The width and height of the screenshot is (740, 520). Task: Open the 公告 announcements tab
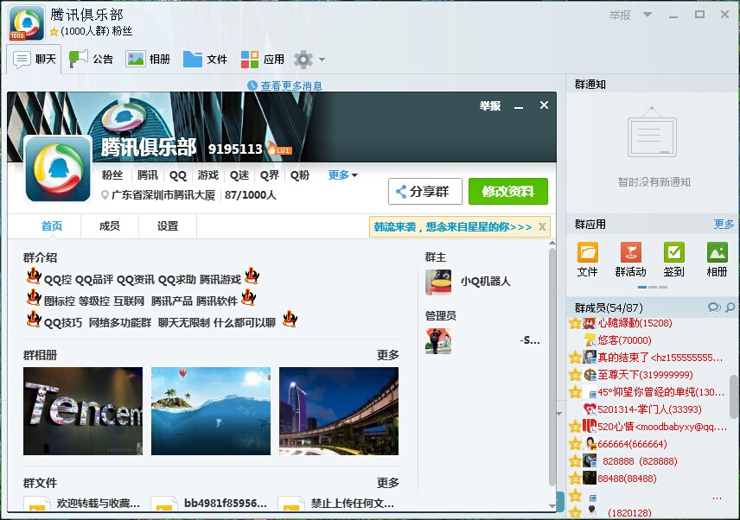pos(92,60)
